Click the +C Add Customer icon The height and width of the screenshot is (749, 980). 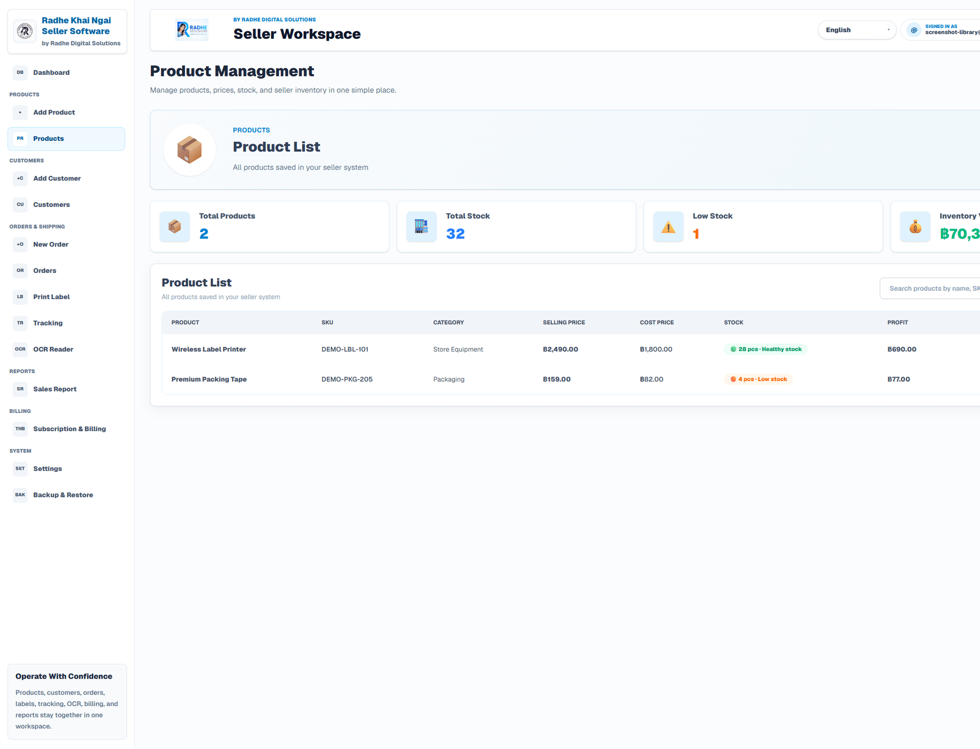click(x=20, y=179)
